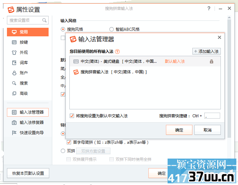Toggle the unchecked checkbox under 搜狗风格
Viewport: 238px width, 185px height.
(x=63, y=38)
